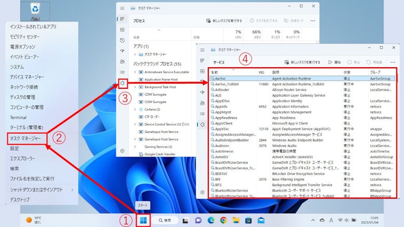Open File Explorer from taskbar
This screenshot has height=227, width=404.
pyautogui.click(x=236, y=220)
